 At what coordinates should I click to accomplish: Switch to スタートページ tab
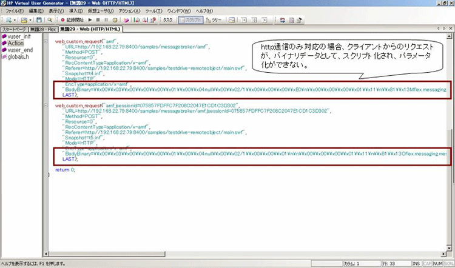(x=14, y=29)
